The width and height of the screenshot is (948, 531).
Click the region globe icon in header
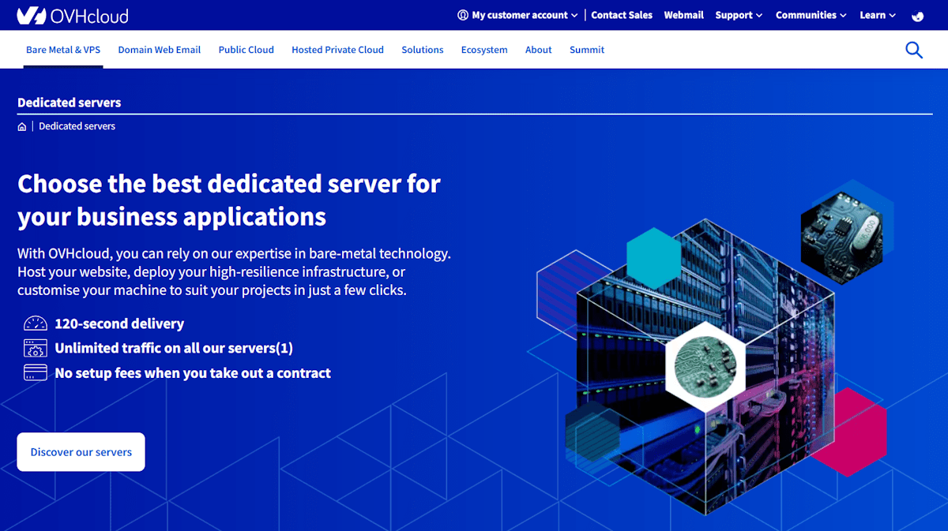pos(918,15)
